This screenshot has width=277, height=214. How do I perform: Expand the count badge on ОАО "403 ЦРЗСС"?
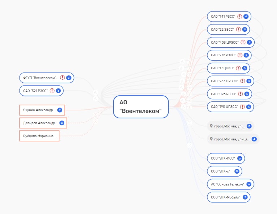click(x=249, y=42)
